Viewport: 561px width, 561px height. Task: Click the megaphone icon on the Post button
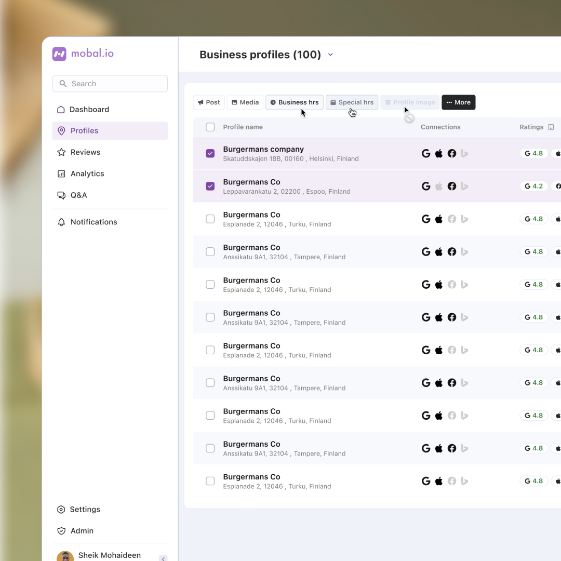[x=201, y=102]
